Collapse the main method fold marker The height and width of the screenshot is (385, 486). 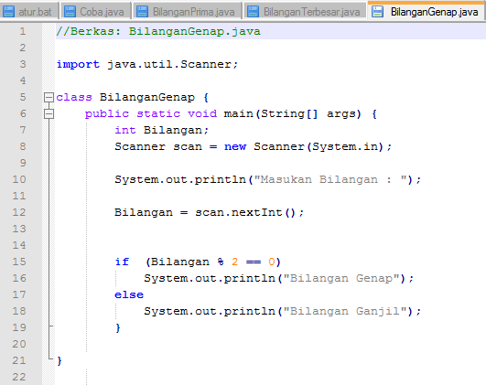coord(49,113)
